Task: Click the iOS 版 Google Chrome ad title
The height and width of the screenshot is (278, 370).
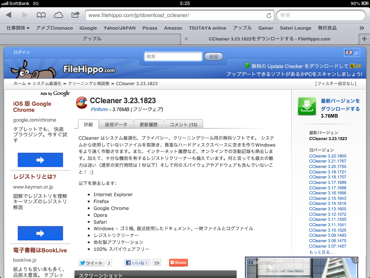Action: [32, 107]
